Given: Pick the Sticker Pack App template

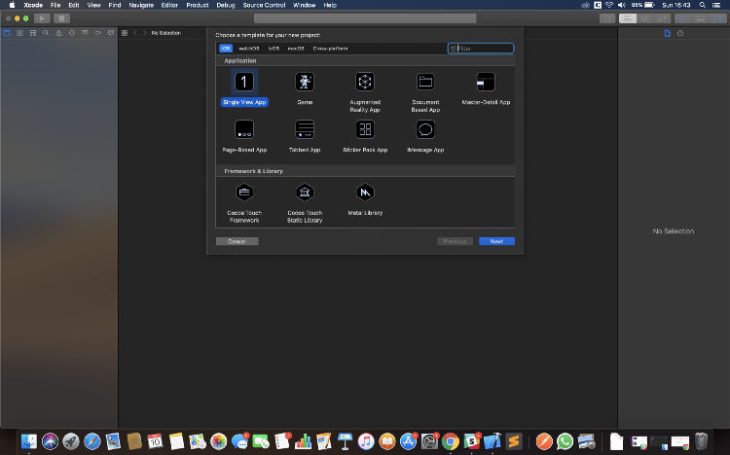Looking at the screenshot, I should pyautogui.click(x=365, y=136).
